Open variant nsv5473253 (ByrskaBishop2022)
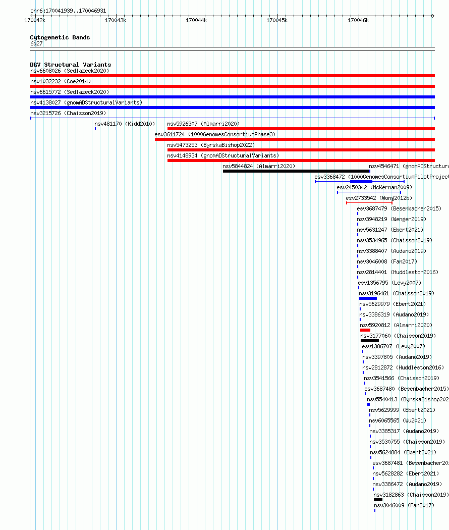The width and height of the screenshot is (449, 530). click(x=211, y=145)
